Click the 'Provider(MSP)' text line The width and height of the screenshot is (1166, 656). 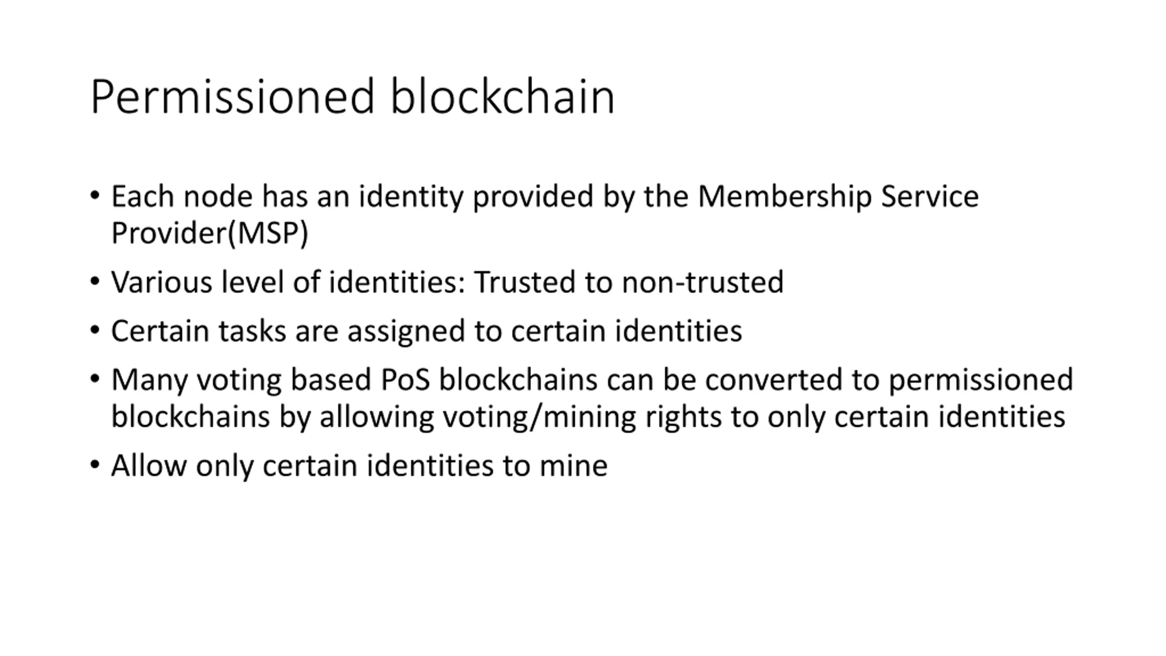[x=210, y=234]
